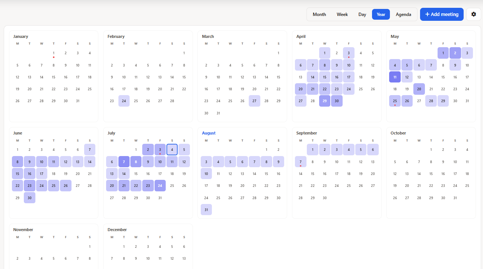This screenshot has width=483, height=269.
Task: Select May 11 darkest highlighted day
Action: point(395,77)
